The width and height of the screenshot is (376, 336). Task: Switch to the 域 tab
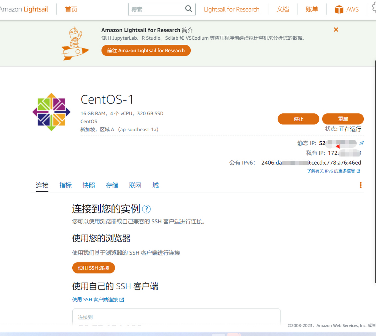click(x=155, y=185)
